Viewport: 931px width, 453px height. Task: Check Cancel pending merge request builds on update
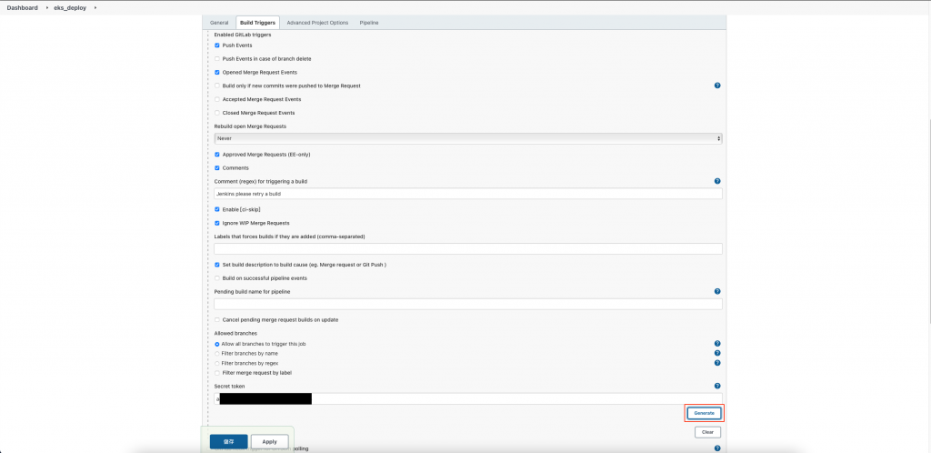(x=217, y=319)
